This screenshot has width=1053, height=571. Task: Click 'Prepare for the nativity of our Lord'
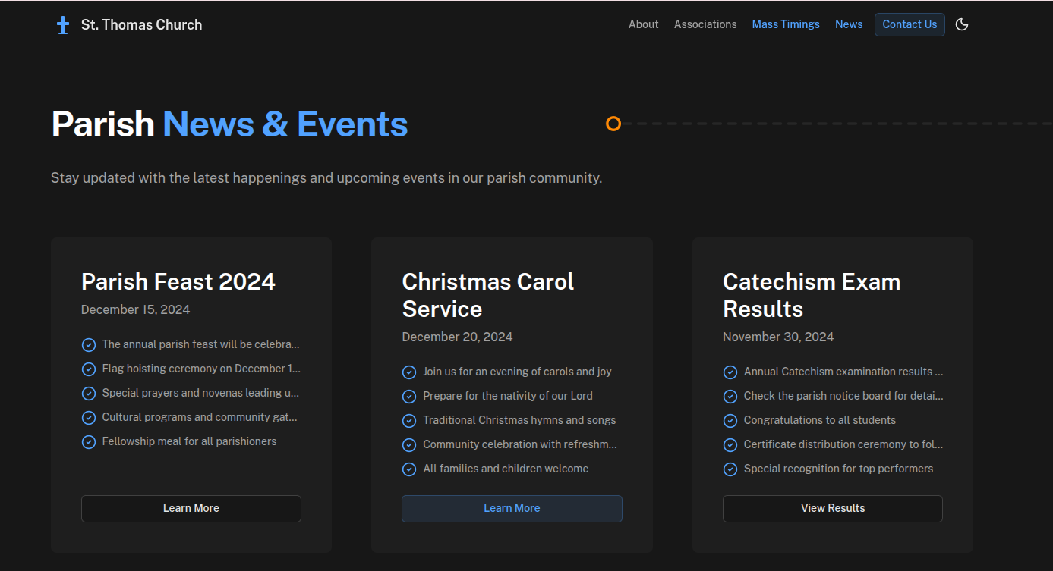click(x=508, y=396)
